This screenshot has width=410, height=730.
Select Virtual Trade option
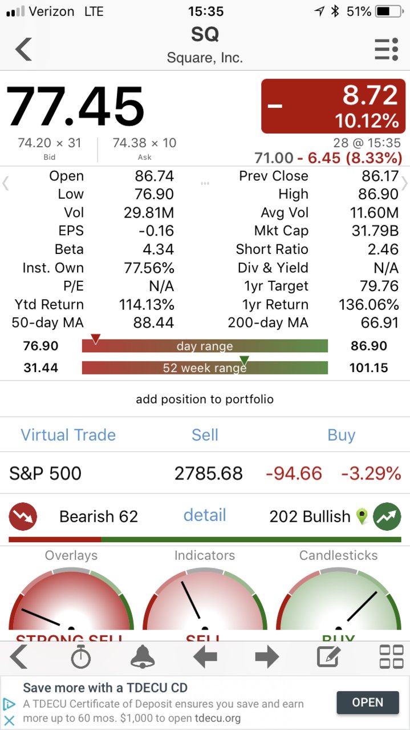point(68,435)
